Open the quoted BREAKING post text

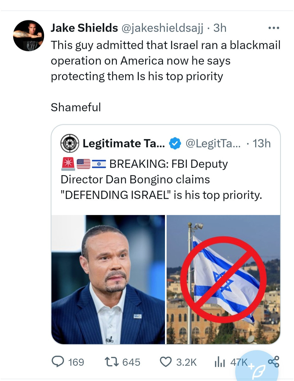pyautogui.click(x=161, y=180)
